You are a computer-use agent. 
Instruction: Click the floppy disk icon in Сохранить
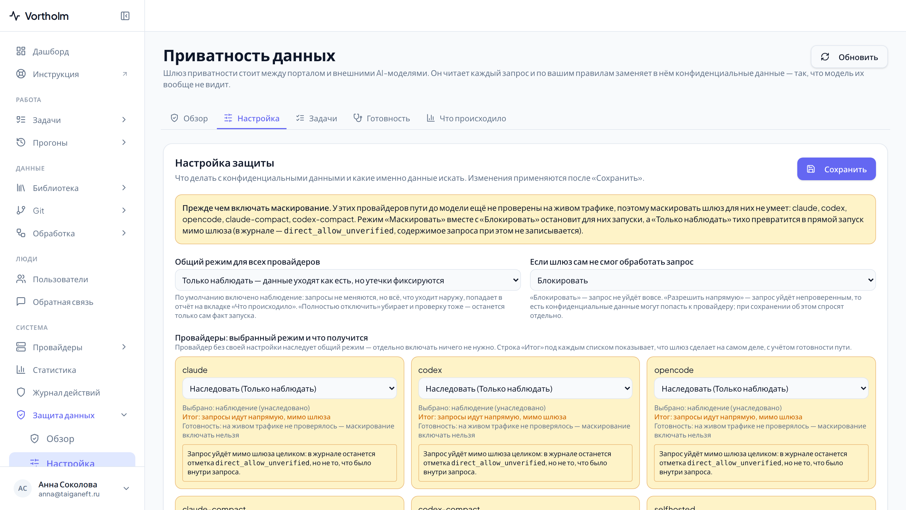point(811,169)
